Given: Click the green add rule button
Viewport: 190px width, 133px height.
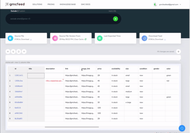Looking at the screenshot, I should pyautogui.click(x=115, y=19).
